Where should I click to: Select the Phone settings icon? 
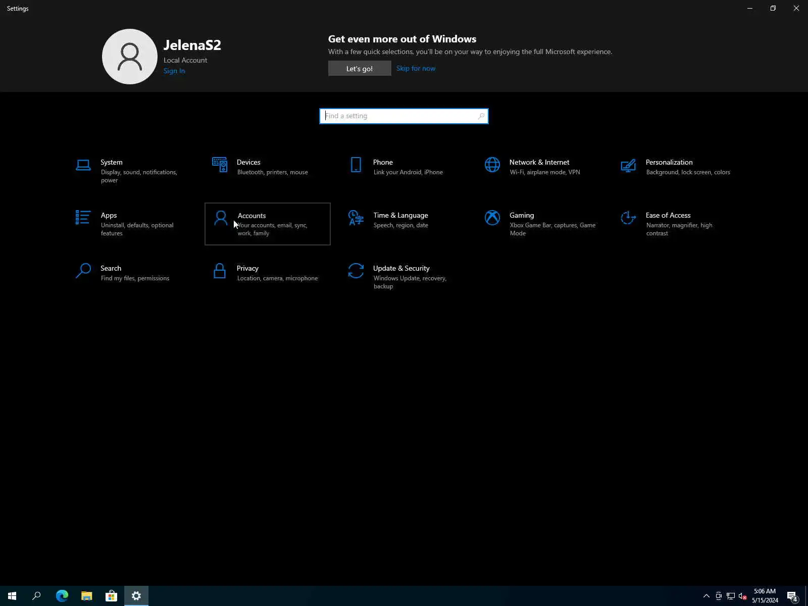tap(356, 165)
